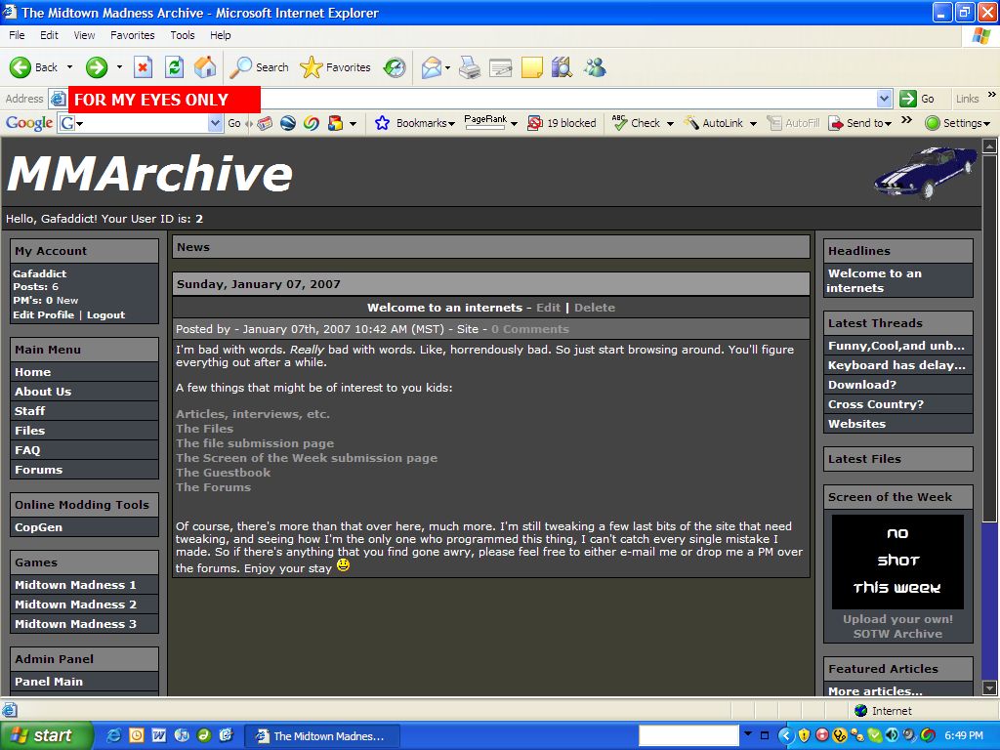Launch Microsoft Word from the quick launch
The width and height of the screenshot is (1000, 750).
tap(159, 735)
